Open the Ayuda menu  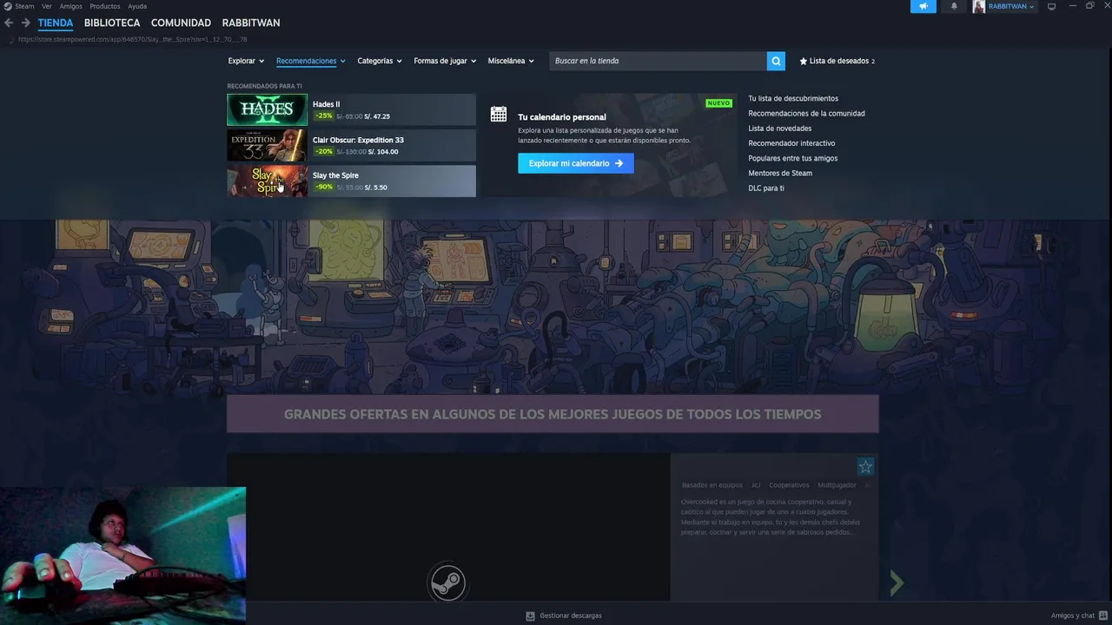(137, 6)
